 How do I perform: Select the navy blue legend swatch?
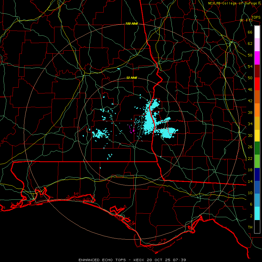coord(257,174)
